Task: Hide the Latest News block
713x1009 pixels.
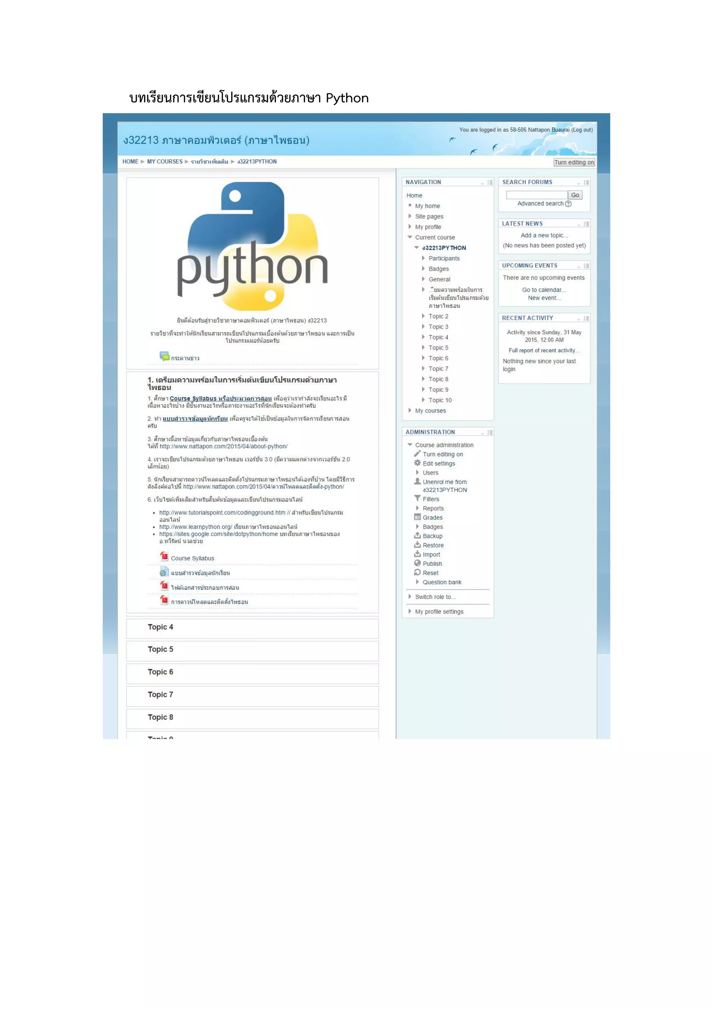Action: click(578, 225)
